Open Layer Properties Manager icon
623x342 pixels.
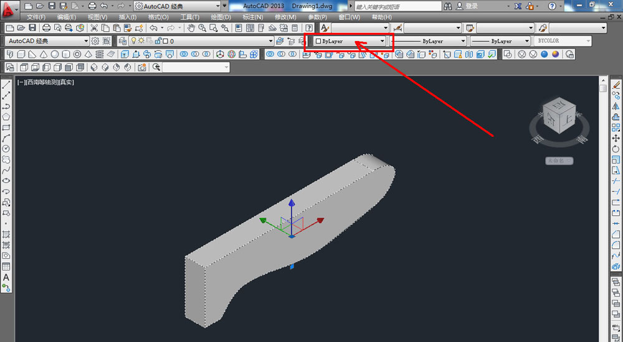tap(123, 41)
